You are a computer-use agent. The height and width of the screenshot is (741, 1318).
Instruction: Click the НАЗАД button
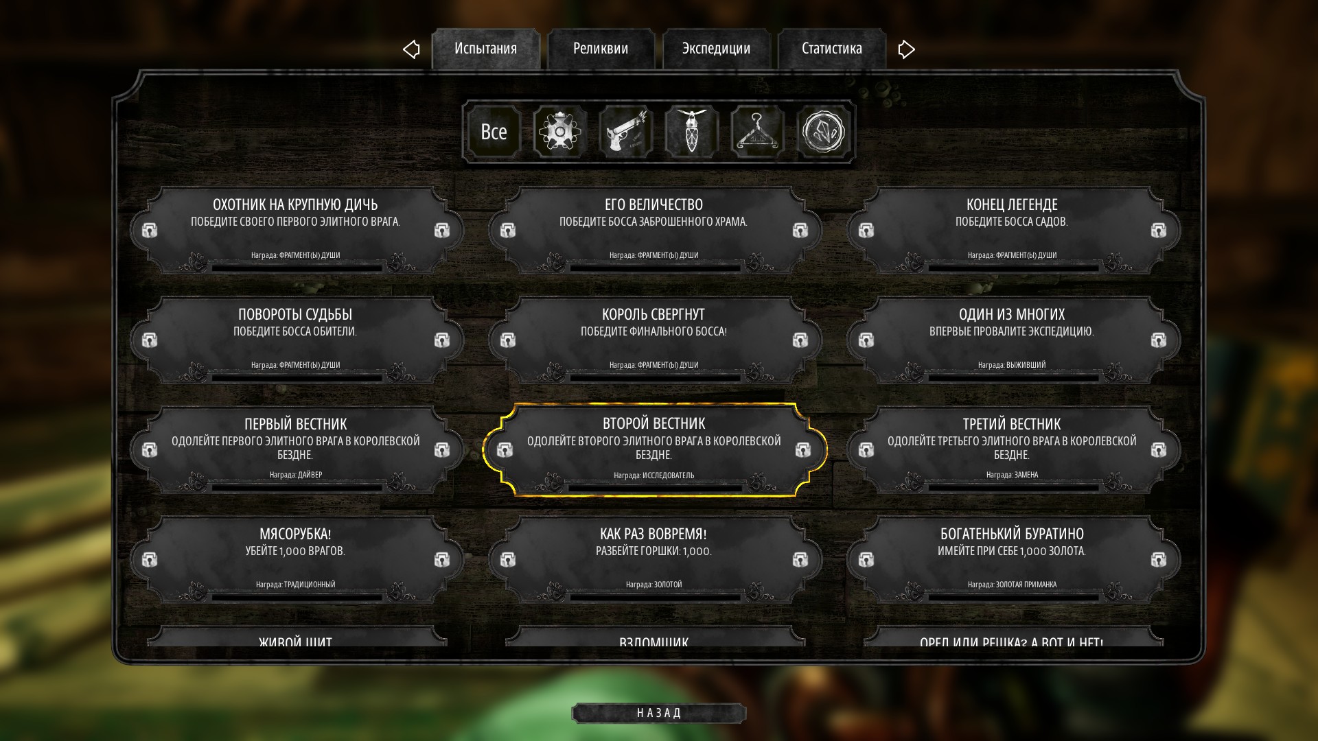[x=659, y=713]
